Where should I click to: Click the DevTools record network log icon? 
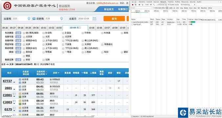point(133,5)
